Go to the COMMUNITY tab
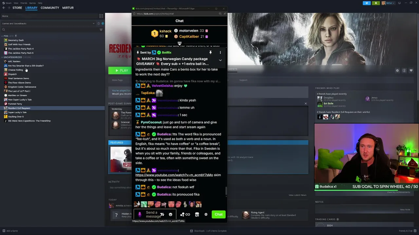 point(50,8)
